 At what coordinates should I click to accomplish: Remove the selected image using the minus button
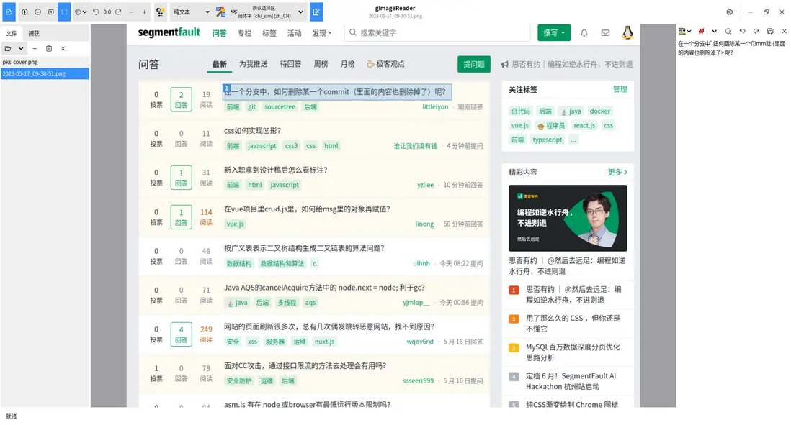click(x=35, y=48)
